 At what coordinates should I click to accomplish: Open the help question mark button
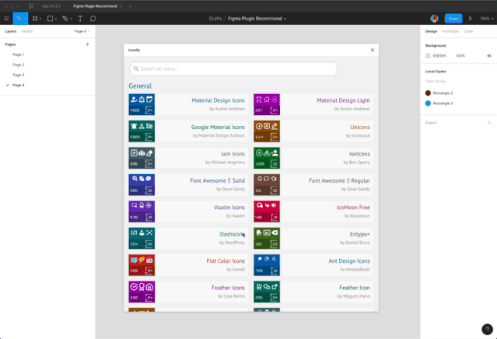[487, 329]
